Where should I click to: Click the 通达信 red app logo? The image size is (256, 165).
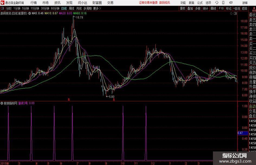click(x=2, y=3)
